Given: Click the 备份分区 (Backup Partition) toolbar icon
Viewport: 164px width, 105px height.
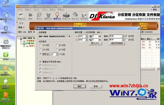Looking at the screenshot, I should pyautogui.click(x=75, y=16).
